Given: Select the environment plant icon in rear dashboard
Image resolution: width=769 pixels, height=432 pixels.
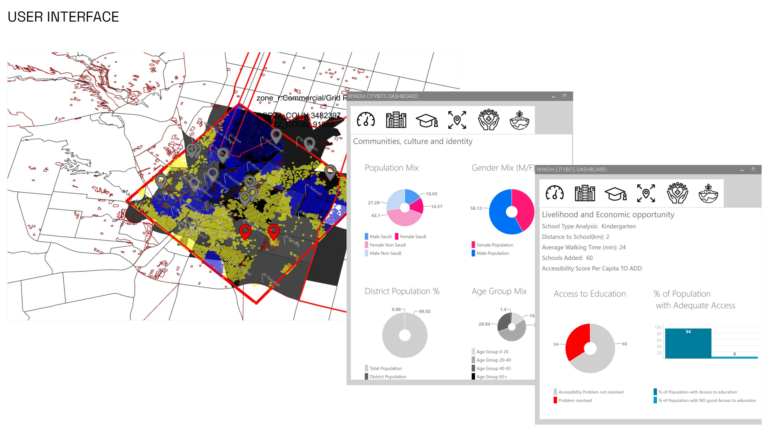Looking at the screenshot, I should (519, 120).
